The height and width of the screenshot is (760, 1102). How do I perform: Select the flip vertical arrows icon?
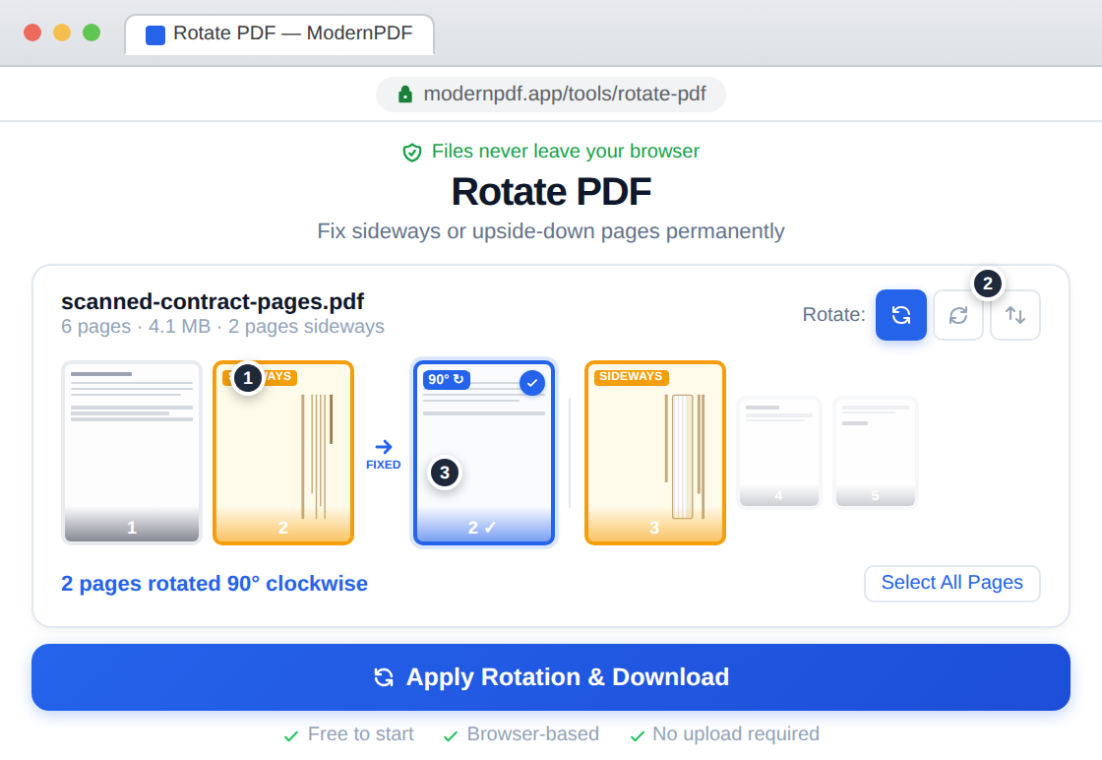point(1014,315)
